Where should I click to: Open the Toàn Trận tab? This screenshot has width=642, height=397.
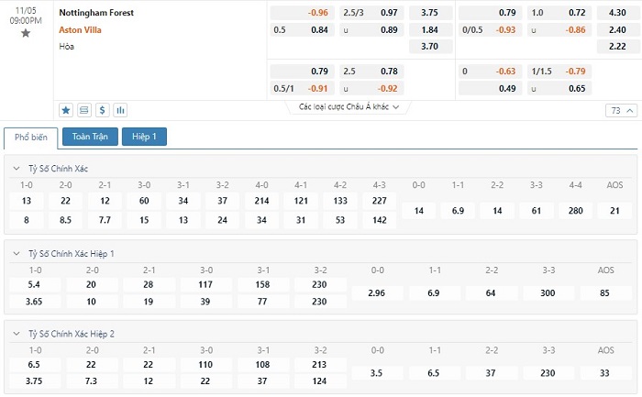pos(90,138)
